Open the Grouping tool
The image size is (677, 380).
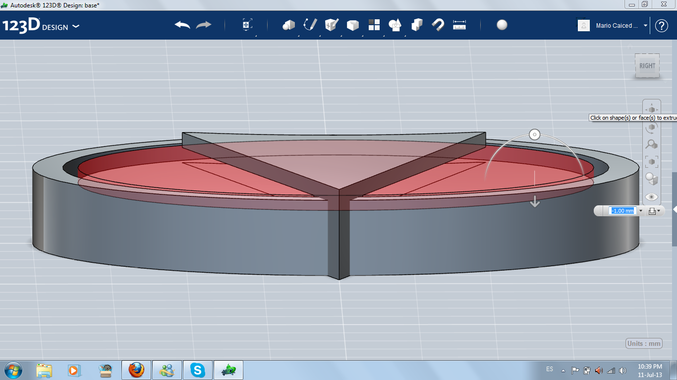click(395, 25)
